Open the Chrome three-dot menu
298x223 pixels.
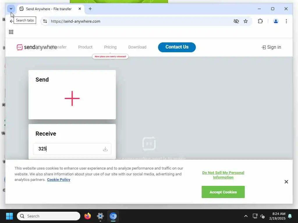tap(286, 21)
